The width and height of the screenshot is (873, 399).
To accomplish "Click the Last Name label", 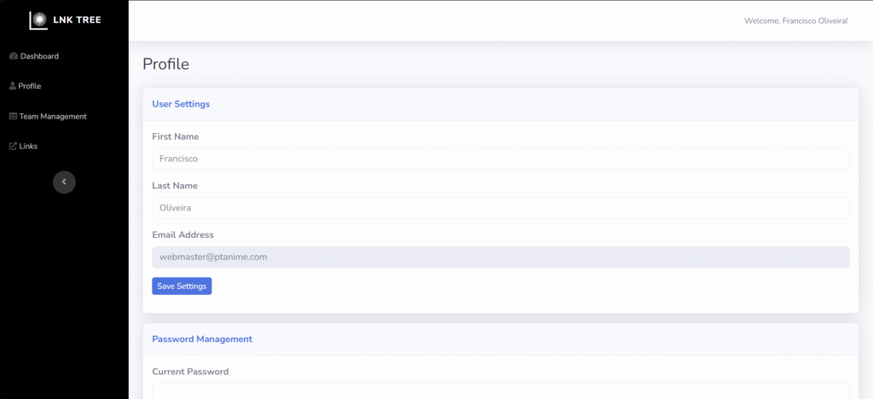I will 175,186.
